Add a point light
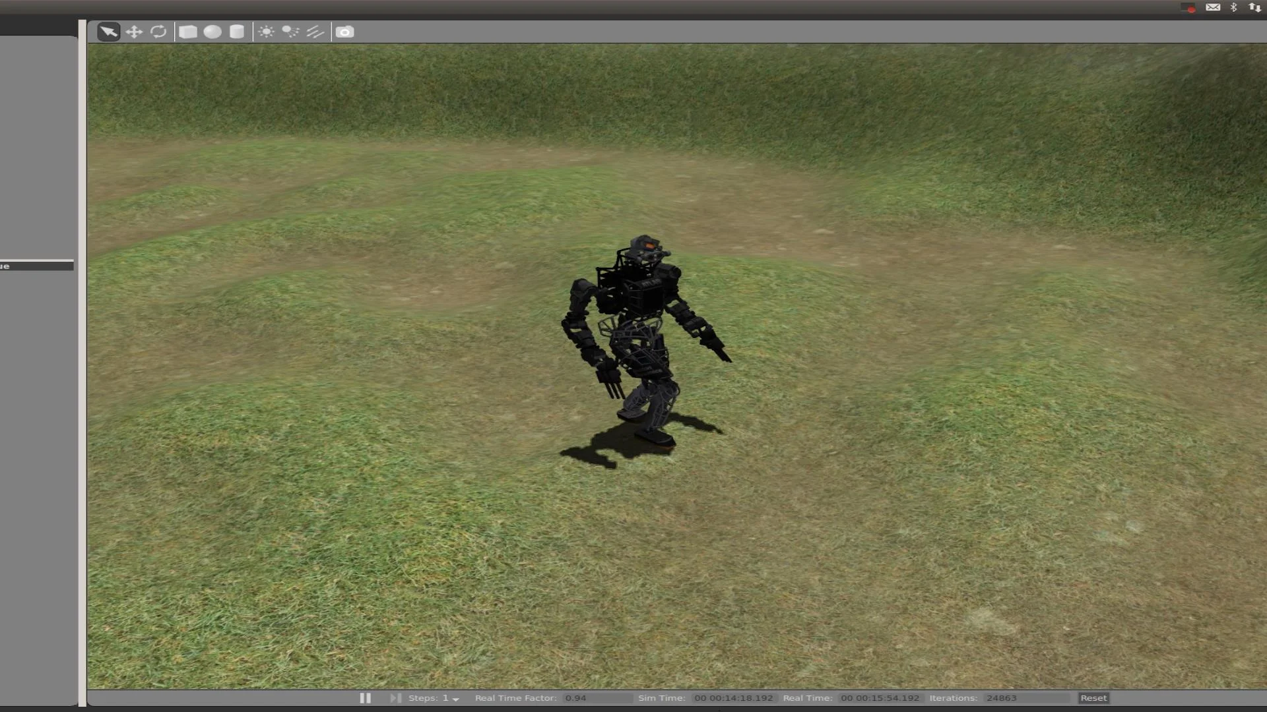 point(266,32)
